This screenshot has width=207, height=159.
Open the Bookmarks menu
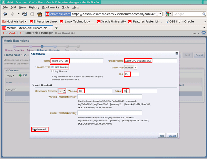click(51, 7)
